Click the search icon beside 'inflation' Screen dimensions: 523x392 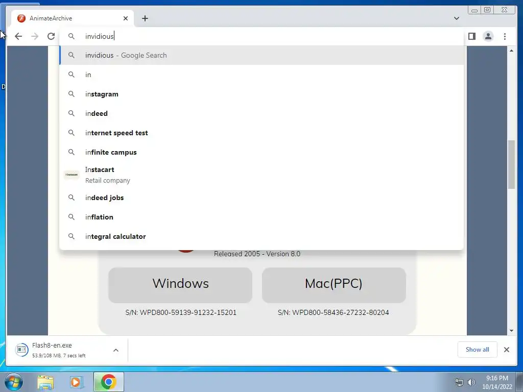72,217
